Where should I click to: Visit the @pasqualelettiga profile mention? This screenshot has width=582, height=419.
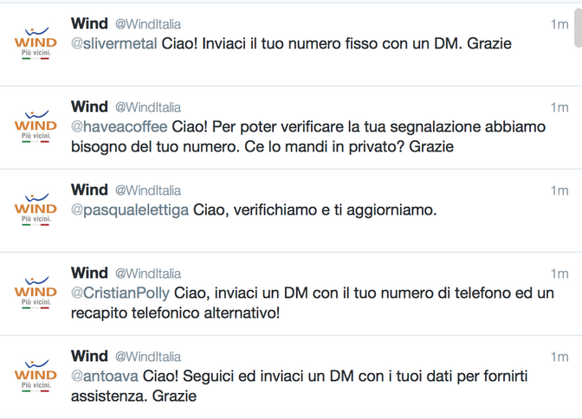tap(130, 210)
